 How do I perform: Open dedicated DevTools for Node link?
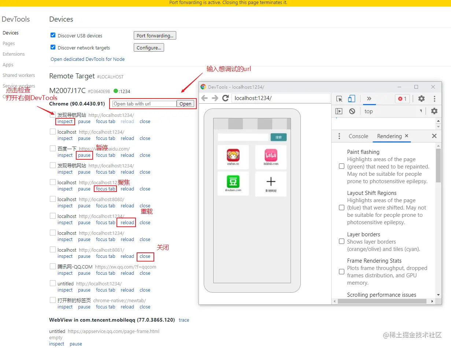88,59
